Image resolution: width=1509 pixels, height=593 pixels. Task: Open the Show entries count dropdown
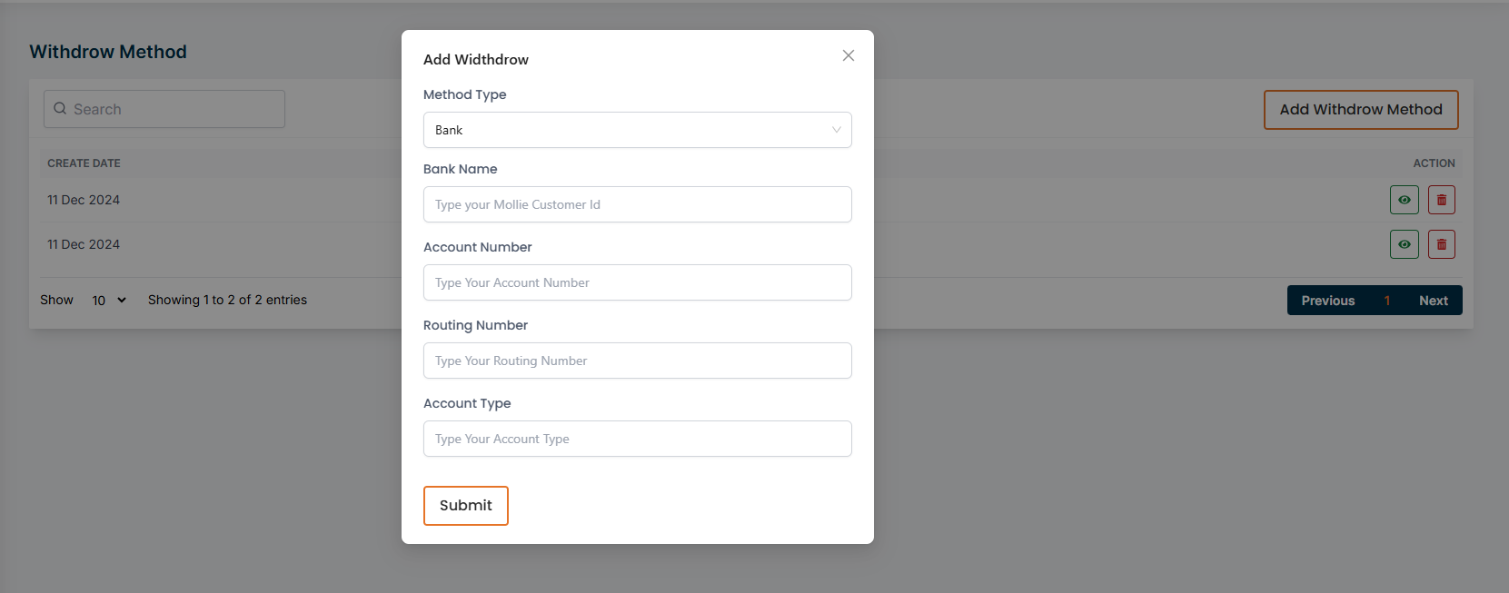109,301
